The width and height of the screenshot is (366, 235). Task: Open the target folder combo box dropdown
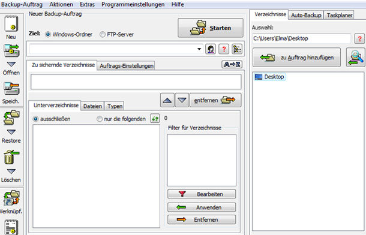(199, 49)
